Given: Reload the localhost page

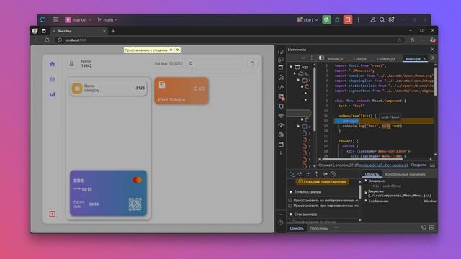Looking at the screenshot, I should pyautogui.click(x=47, y=40).
